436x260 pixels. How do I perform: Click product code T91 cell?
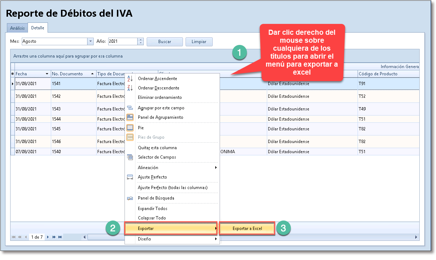[x=388, y=84]
